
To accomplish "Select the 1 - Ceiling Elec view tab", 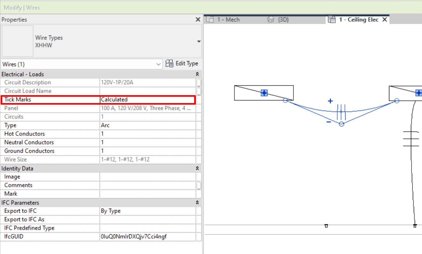I will 359,20.
